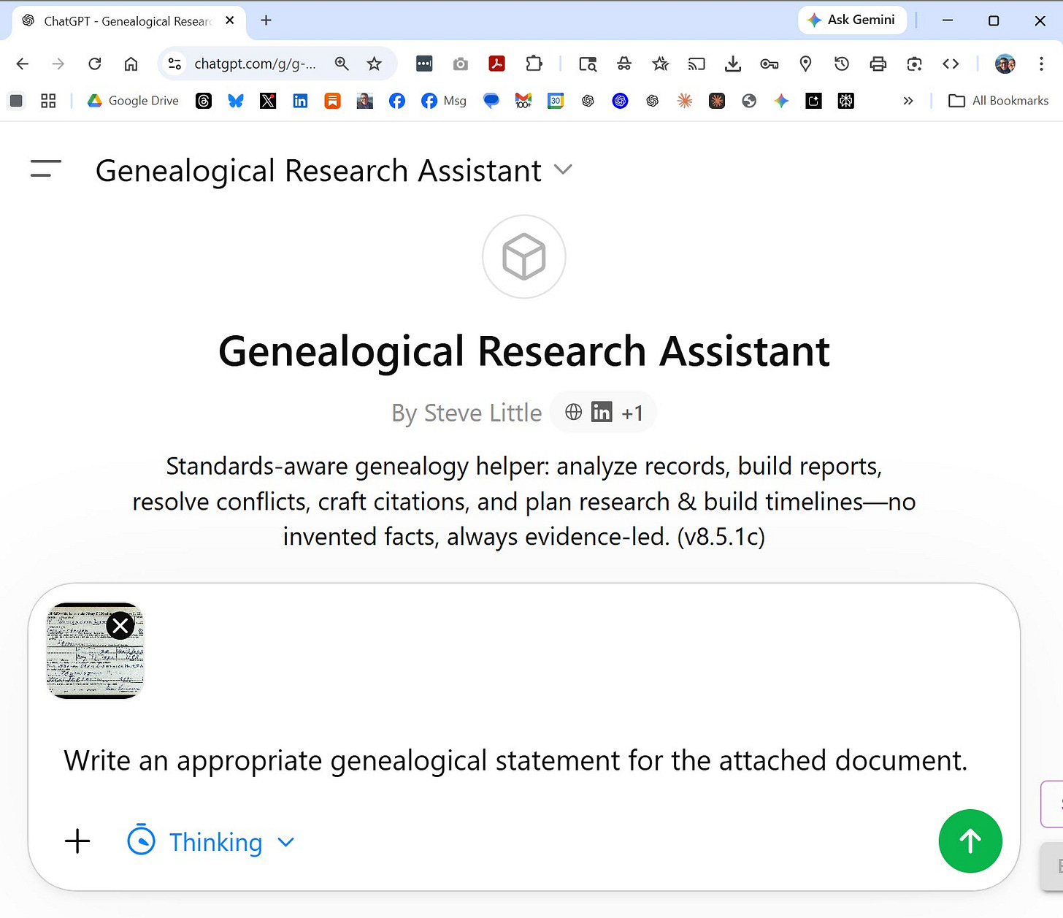The width and height of the screenshot is (1063, 918).
Task: Expand the Genealogical Research Assistant title dropdown
Action: (563, 169)
